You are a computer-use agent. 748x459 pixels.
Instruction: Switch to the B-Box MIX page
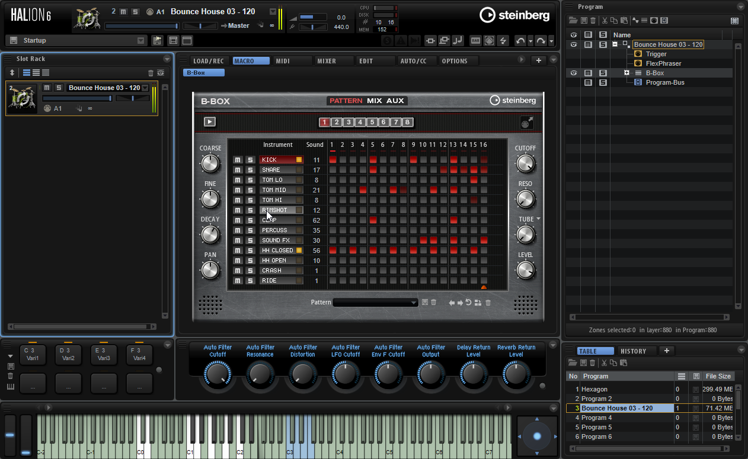(375, 101)
